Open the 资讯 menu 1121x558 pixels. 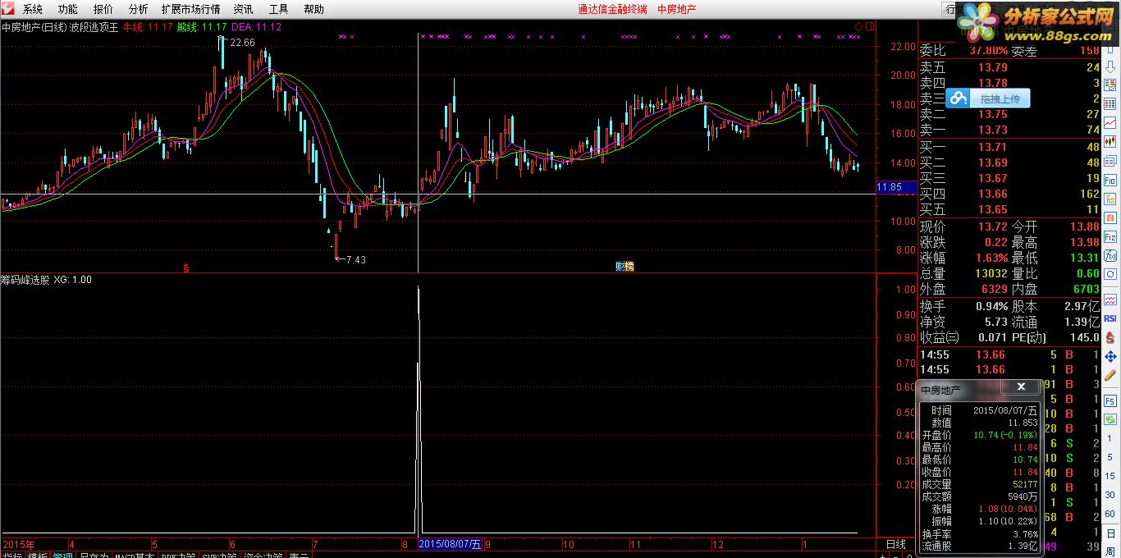(x=243, y=9)
